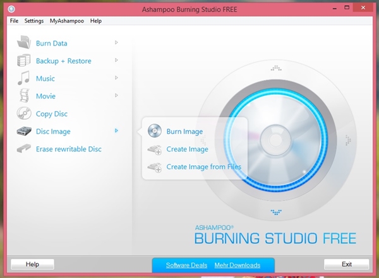379x278 pixels.
Task: Click the Burn Data folder icon
Action: pyautogui.click(x=24, y=43)
